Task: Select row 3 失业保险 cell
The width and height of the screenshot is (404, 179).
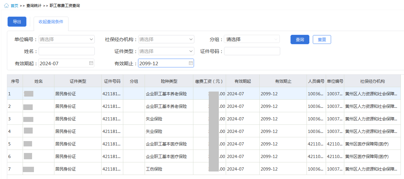Action: 169,119
